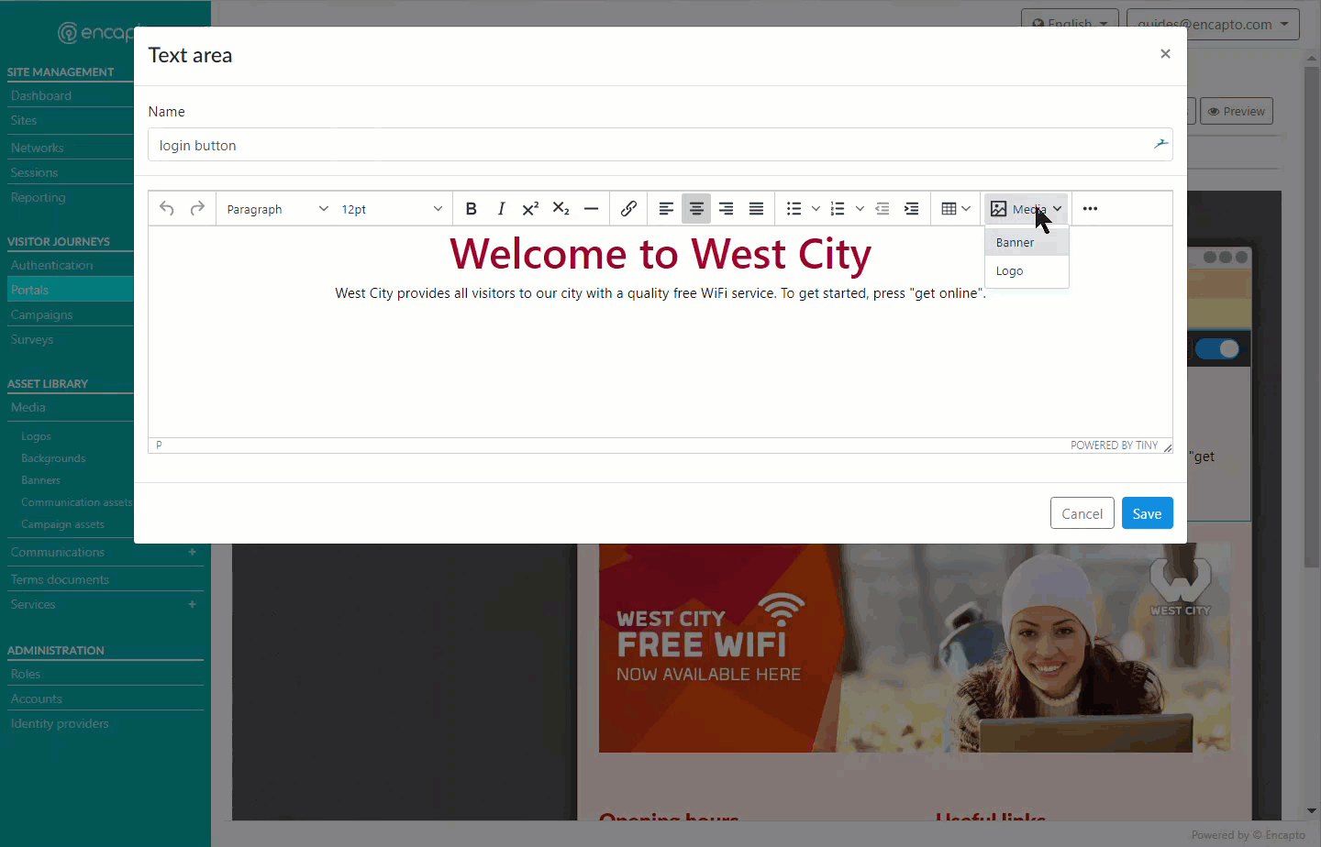The height and width of the screenshot is (847, 1321).
Task: Toggle bold formatting
Action: pyautogui.click(x=471, y=209)
